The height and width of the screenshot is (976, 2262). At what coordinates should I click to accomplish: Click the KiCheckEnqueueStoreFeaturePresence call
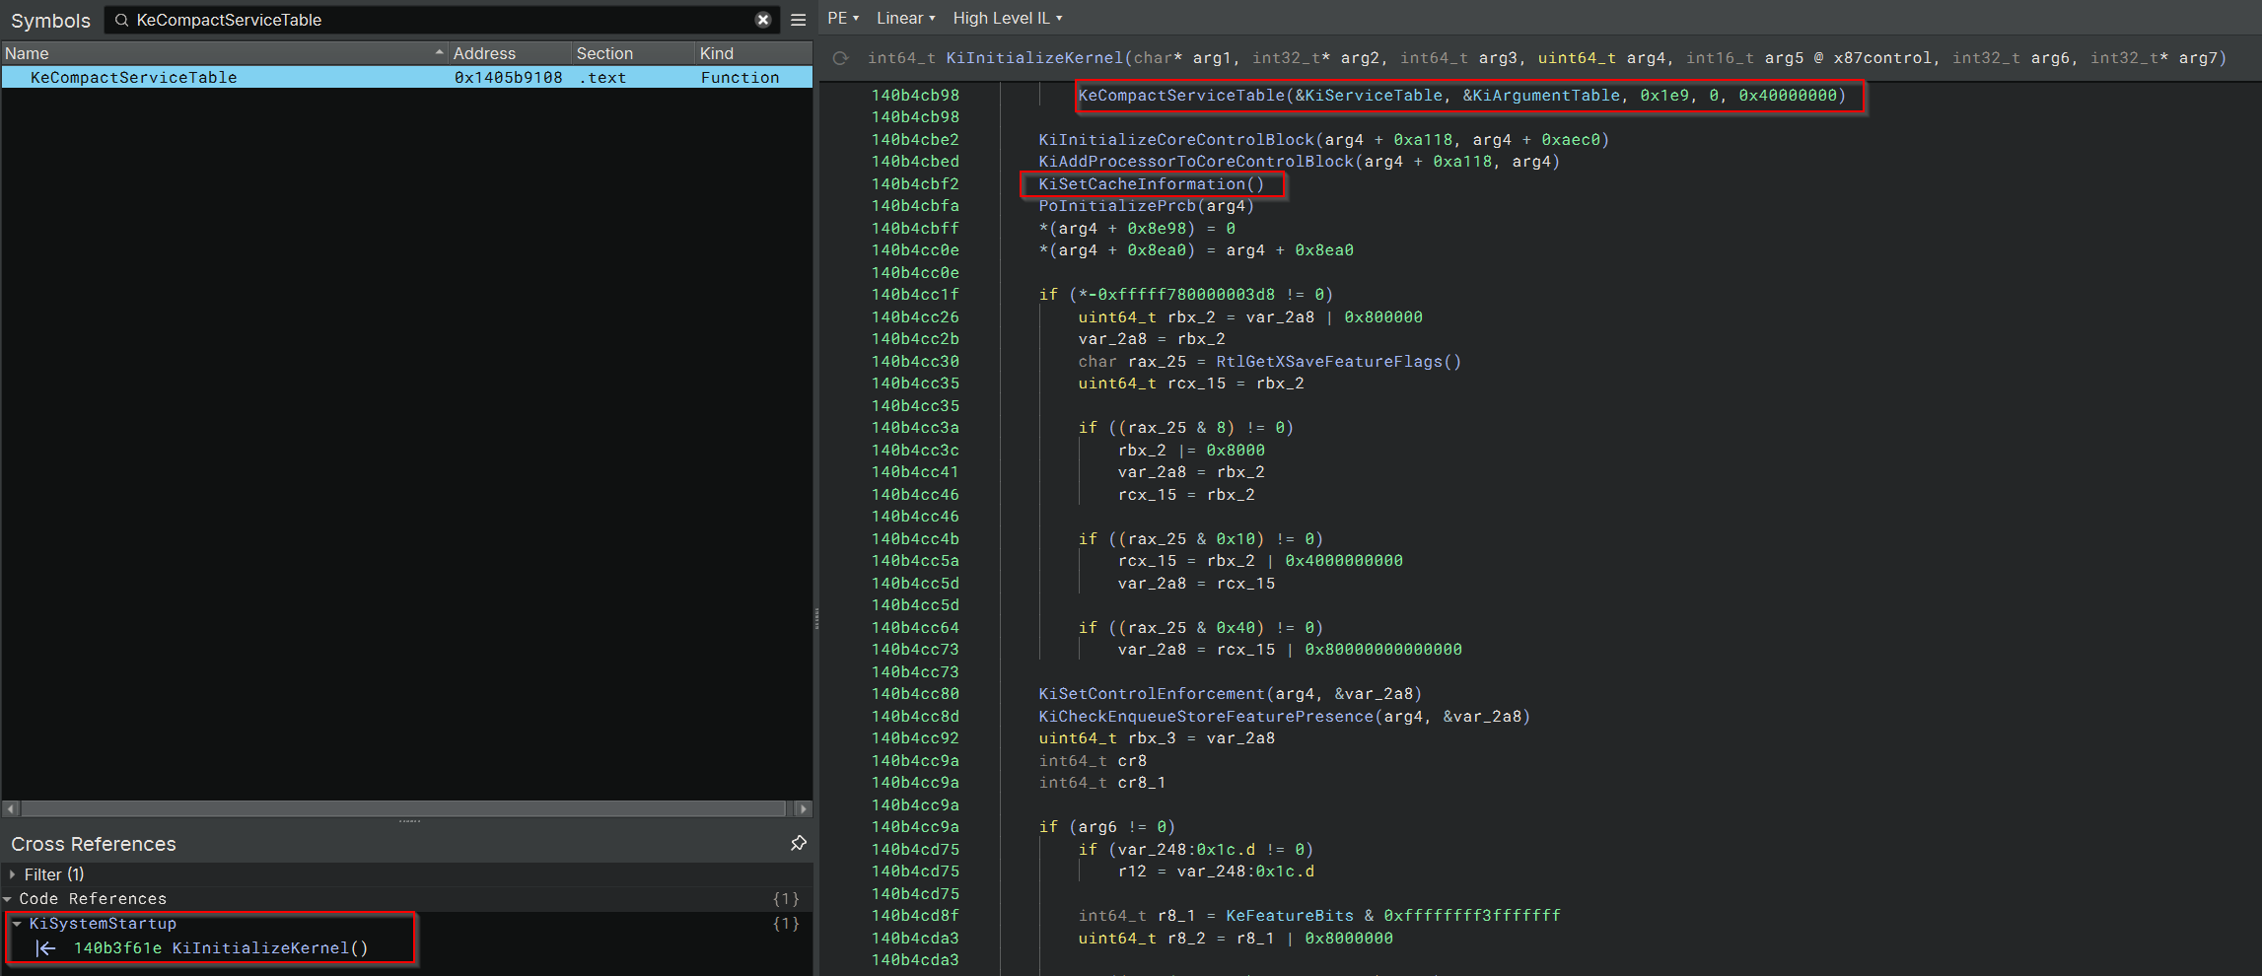coord(1206,717)
